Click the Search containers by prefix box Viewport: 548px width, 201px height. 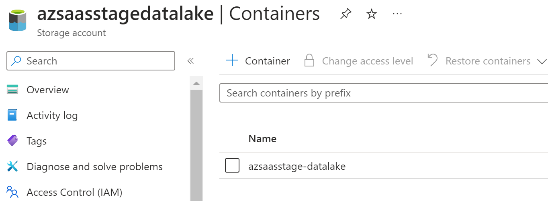[384, 93]
